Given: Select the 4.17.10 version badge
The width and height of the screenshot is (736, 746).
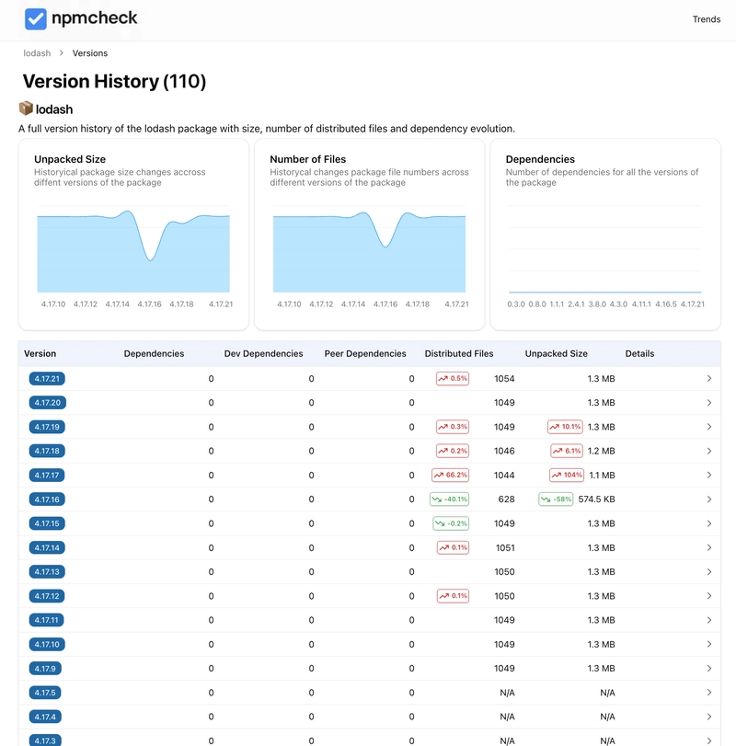Looking at the screenshot, I should [x=47, y=644].
